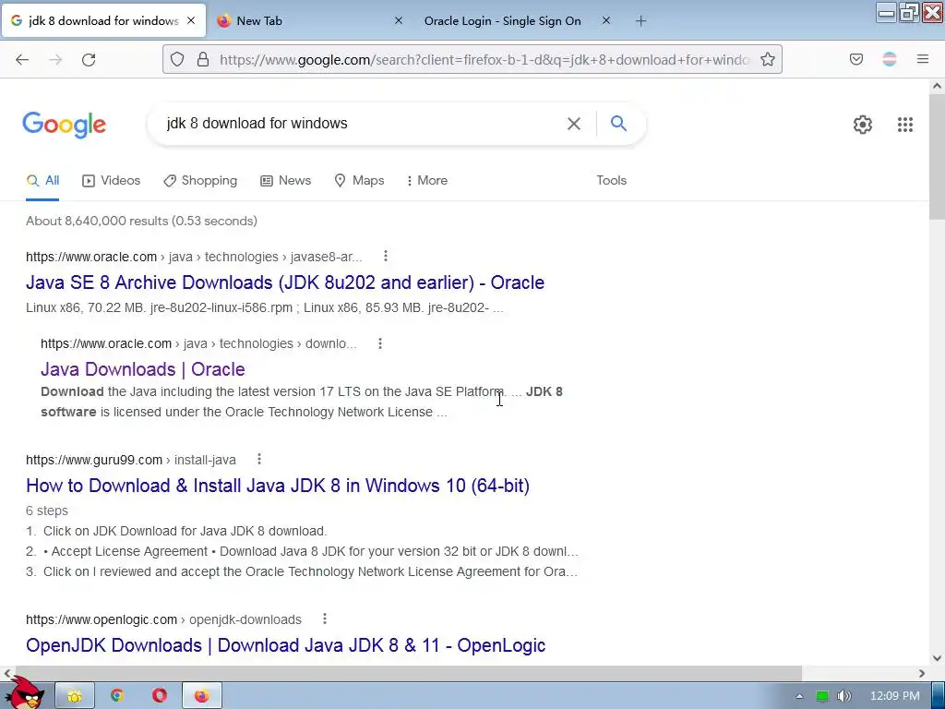This screenshot has width=945, height=709.
Task: Open the Firefox hamburger menu
Action: pyautogui.click(x=923, y=59)
